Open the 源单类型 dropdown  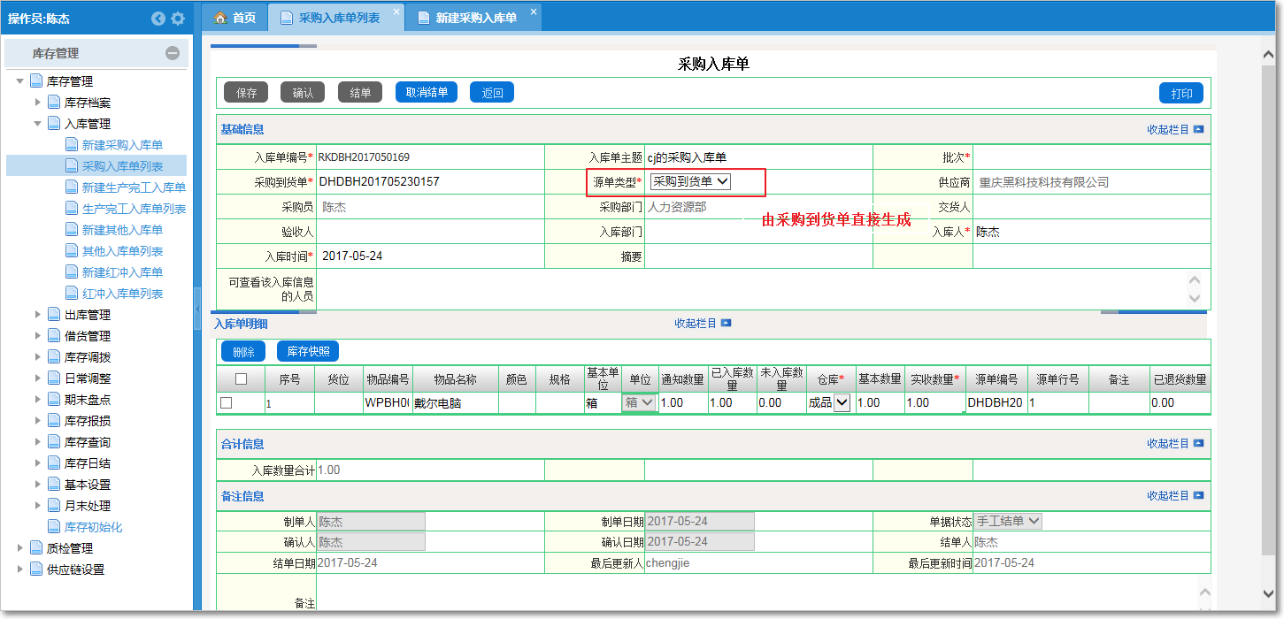pos(690,181)
